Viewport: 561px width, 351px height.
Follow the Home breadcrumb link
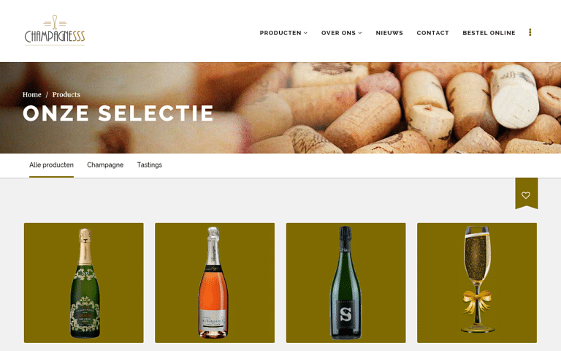coord(32,94)
